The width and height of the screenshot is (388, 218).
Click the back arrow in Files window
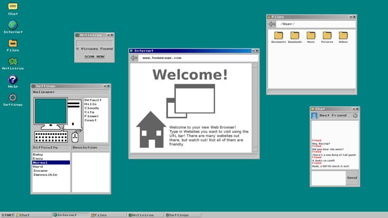tap(272, 24)
